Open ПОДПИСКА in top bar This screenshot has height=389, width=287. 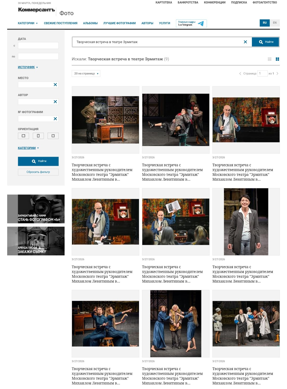(239, 2)
